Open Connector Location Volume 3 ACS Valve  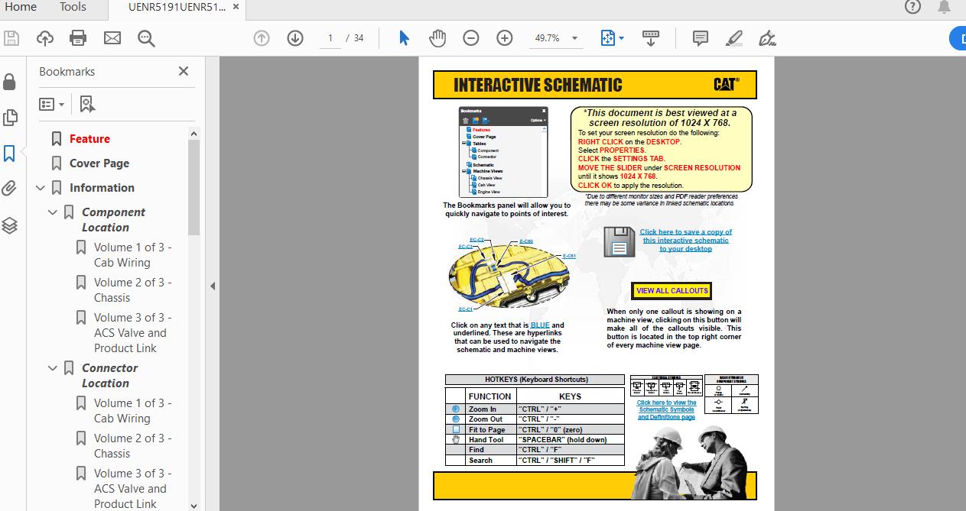(x=132, y=489)
